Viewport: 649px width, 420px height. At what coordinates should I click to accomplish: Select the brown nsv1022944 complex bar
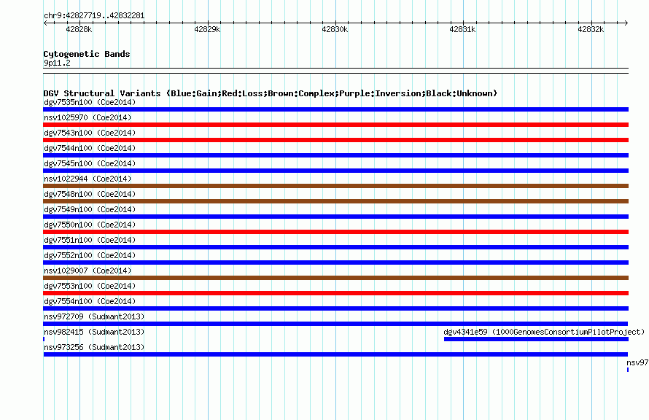[335, 186]
